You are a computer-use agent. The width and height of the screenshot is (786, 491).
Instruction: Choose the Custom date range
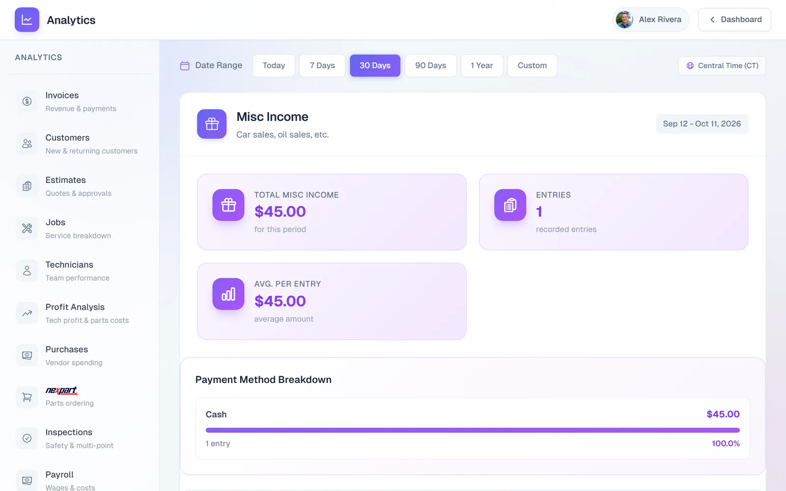(532, 66)
